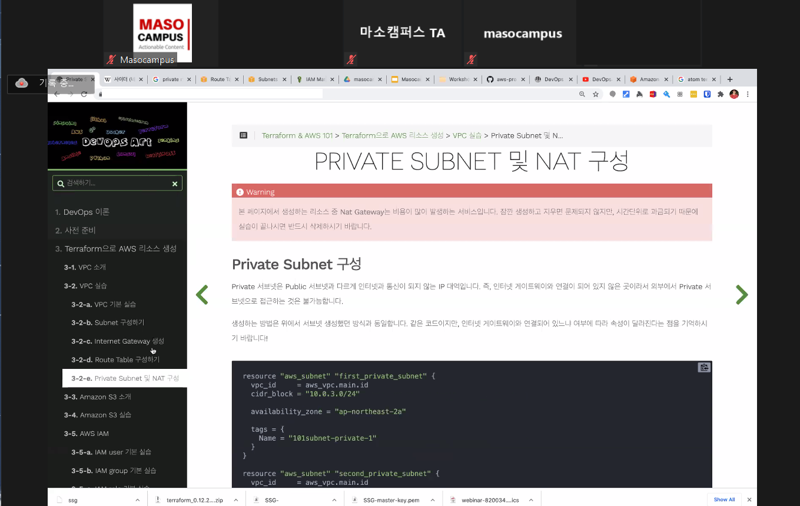The width and height of the screenshot is (800, 506).
Task: Bookmark this page with the star icon
Action: 596,94
